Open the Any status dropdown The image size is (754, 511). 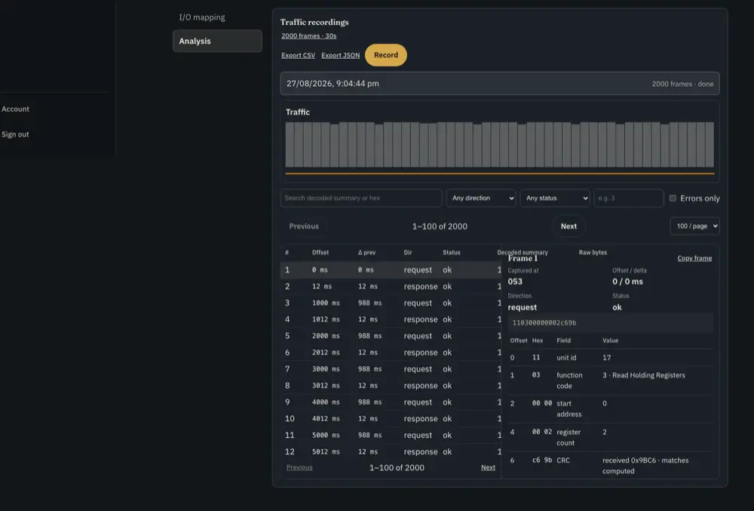555,198
